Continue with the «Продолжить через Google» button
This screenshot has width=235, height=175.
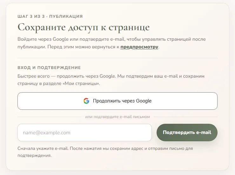[117, 101]
